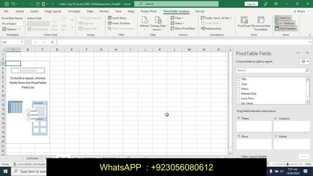Open PivotTable Options dropdown
Image resolution: width=313 pixels, height=176 pixels.
[x=12, y=29]
